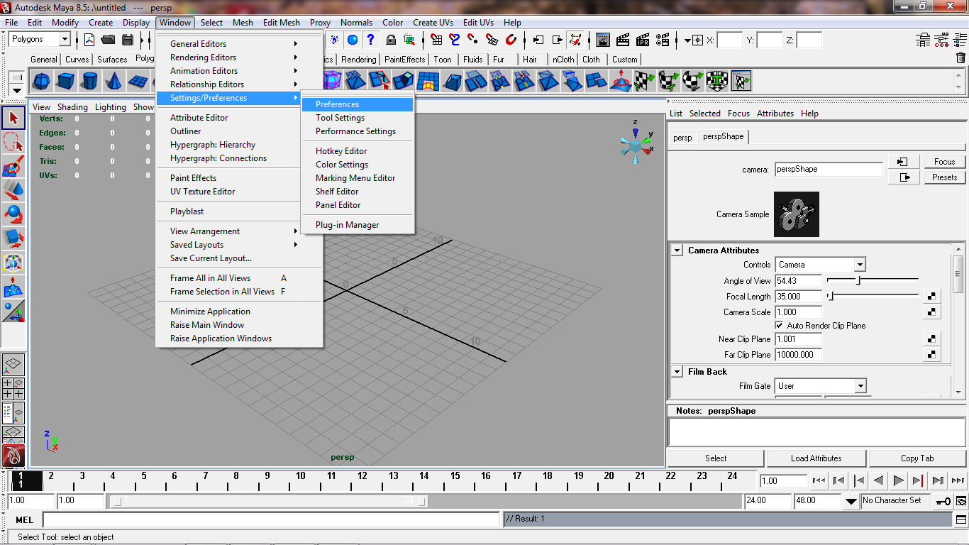Open the UV Texture Editor shelf icon
Viewport: 969px width, 545px height.
point(741,82)
